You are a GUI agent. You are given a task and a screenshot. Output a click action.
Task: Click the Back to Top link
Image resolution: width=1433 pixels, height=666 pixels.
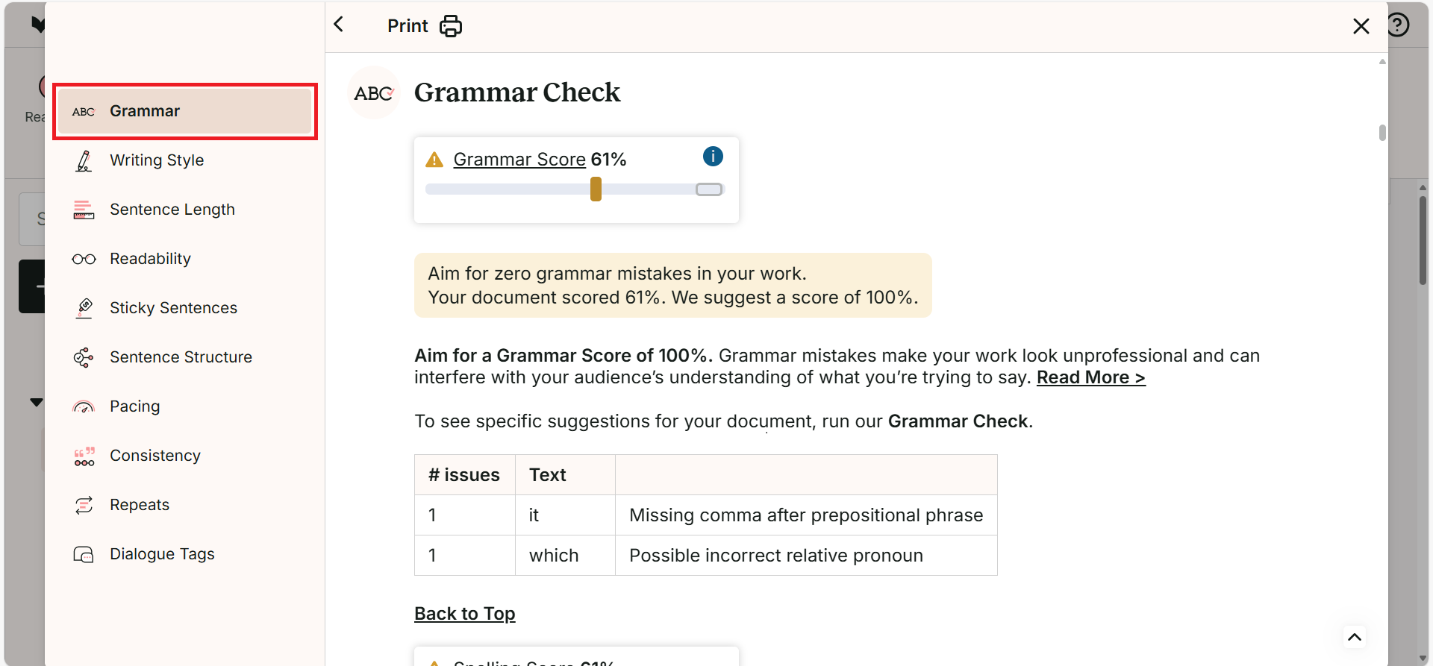click(464, 614)
